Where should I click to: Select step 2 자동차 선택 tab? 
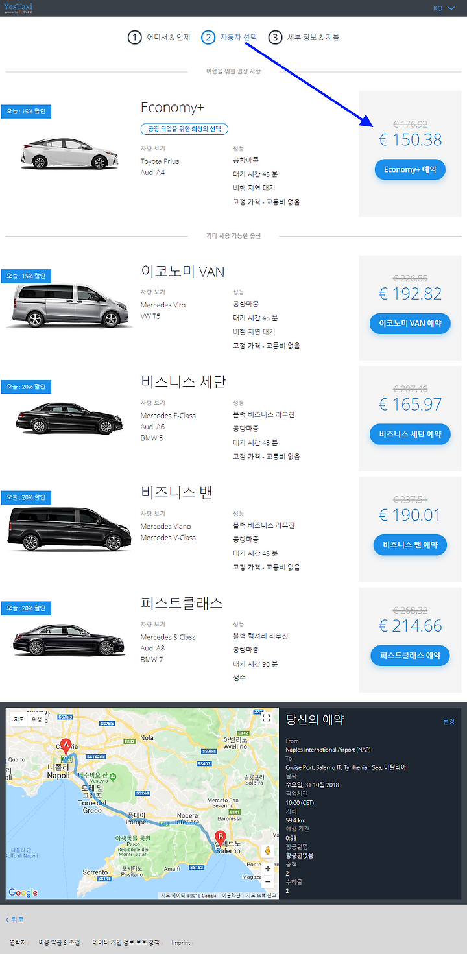229,37
